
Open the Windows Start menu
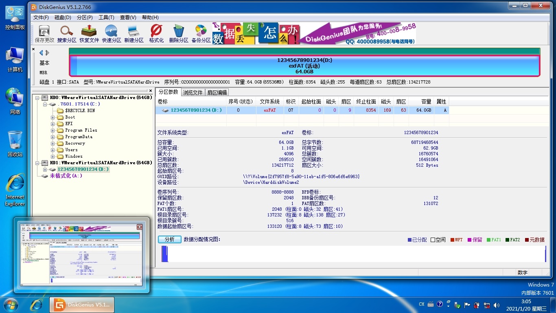tap(11, 304)
